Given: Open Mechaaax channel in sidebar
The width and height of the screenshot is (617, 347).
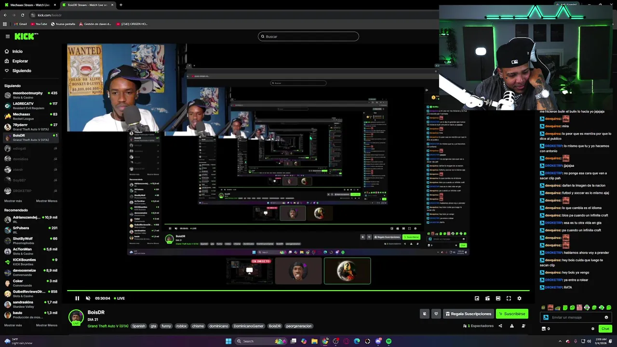Looking at the screenshot, I should pyautogui.click(x=31, y=116).
